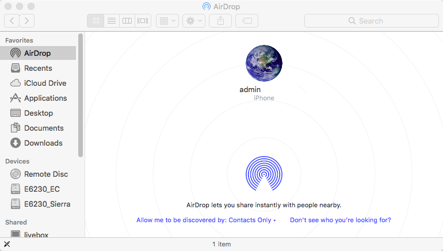Click "Don't see who you're looking for?" link
Image resolution: width=443 pixels, height=251 pixels.
340,220
